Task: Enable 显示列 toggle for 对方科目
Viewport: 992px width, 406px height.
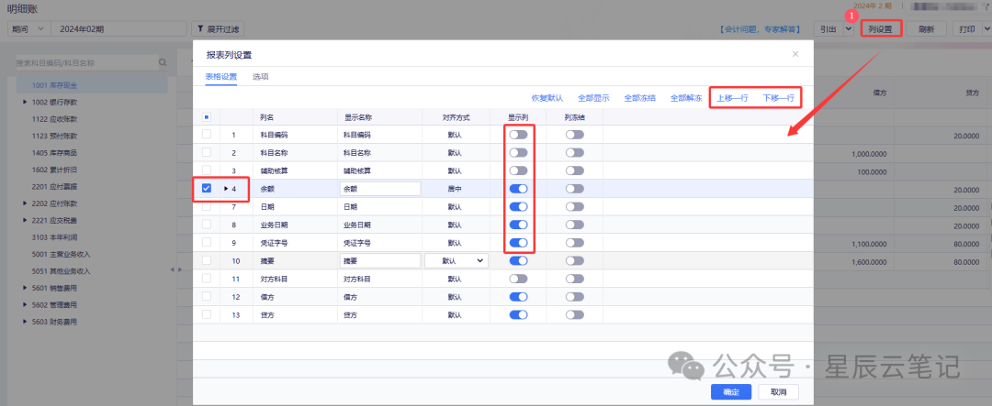Action: click(518, 279)
